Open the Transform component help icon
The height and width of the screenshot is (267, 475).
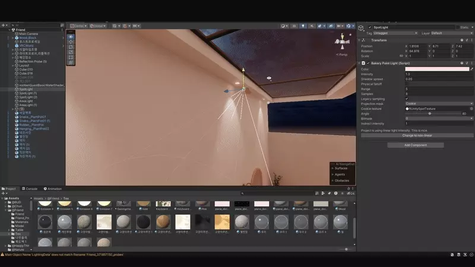point(462,40)
